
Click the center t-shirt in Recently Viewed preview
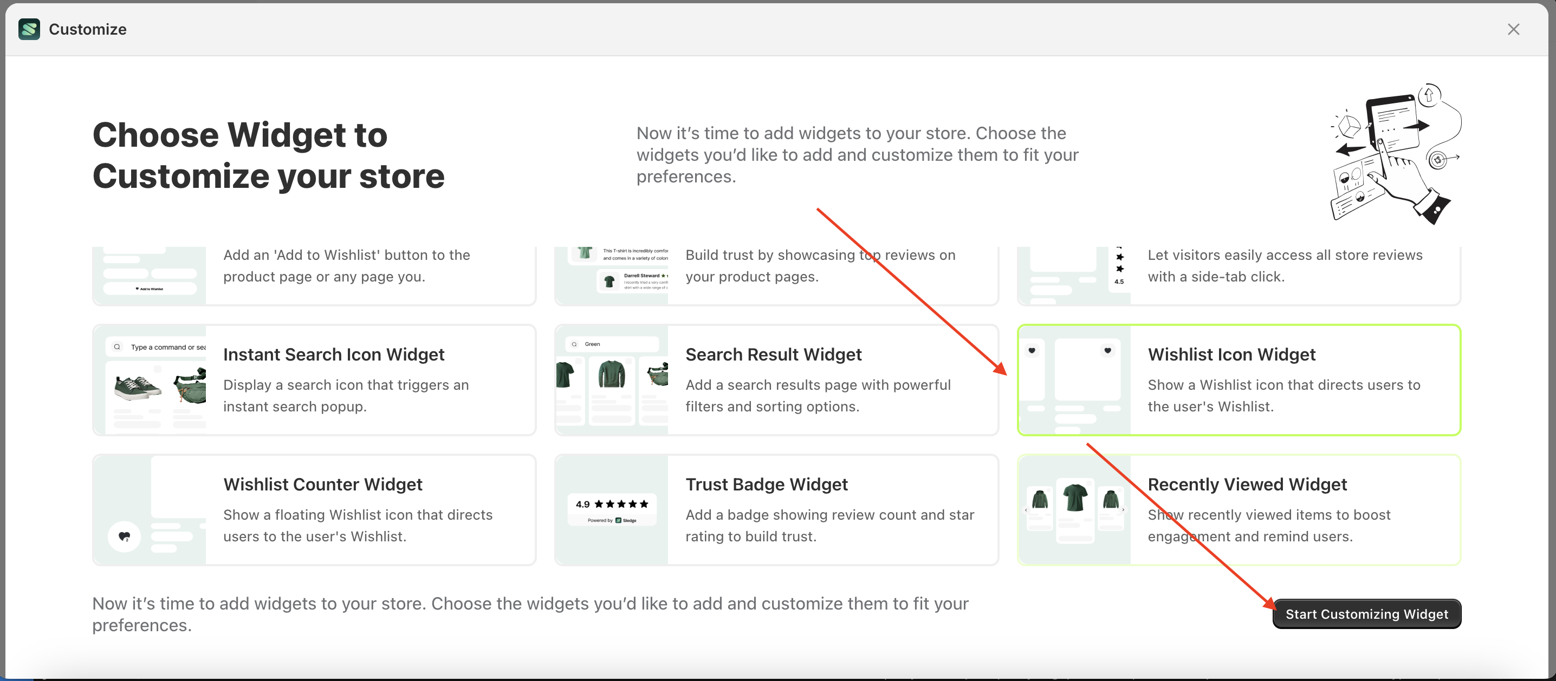1075,498
